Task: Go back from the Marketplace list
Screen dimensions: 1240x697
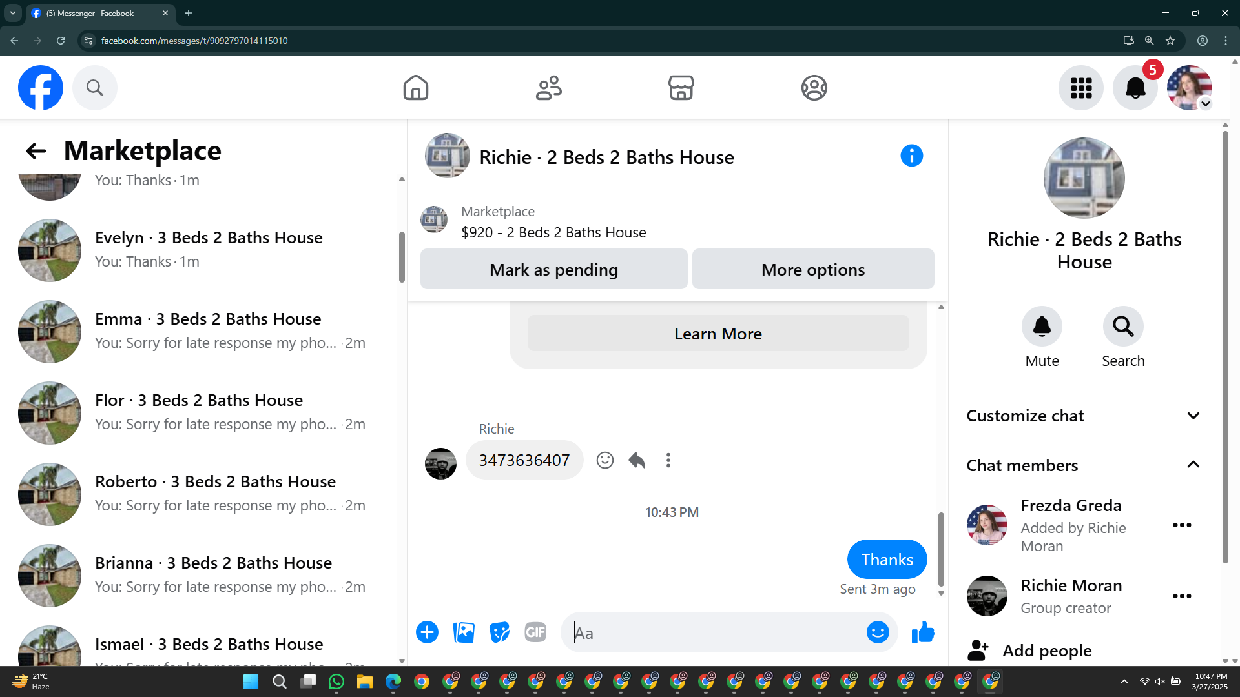Action: click(x=36, y=151)
